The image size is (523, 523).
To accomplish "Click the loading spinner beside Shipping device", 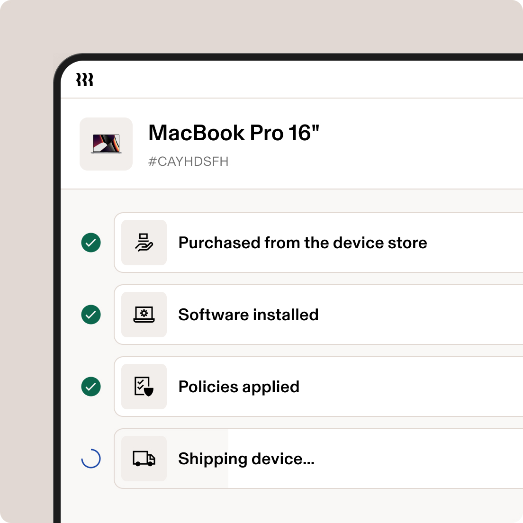I will 91,459.
